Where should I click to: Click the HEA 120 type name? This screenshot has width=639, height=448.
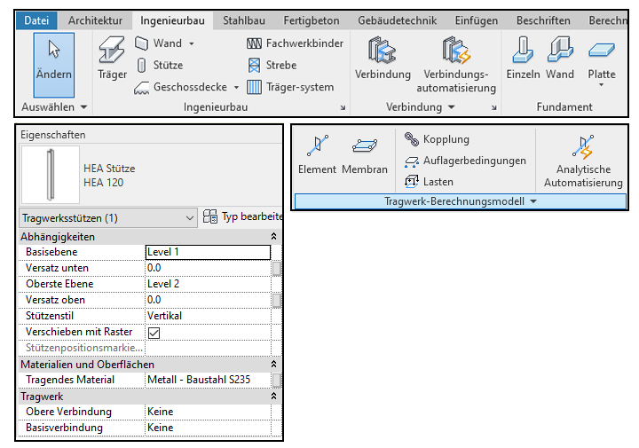pyautogui.click(x=104, y=183)
